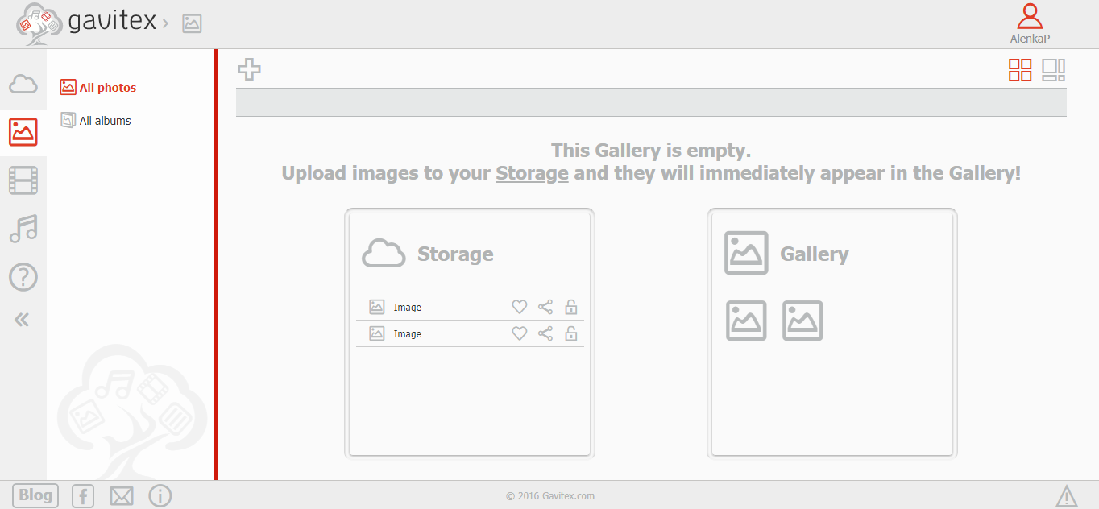Follow the Storage link in empty message

coord(532,173)
